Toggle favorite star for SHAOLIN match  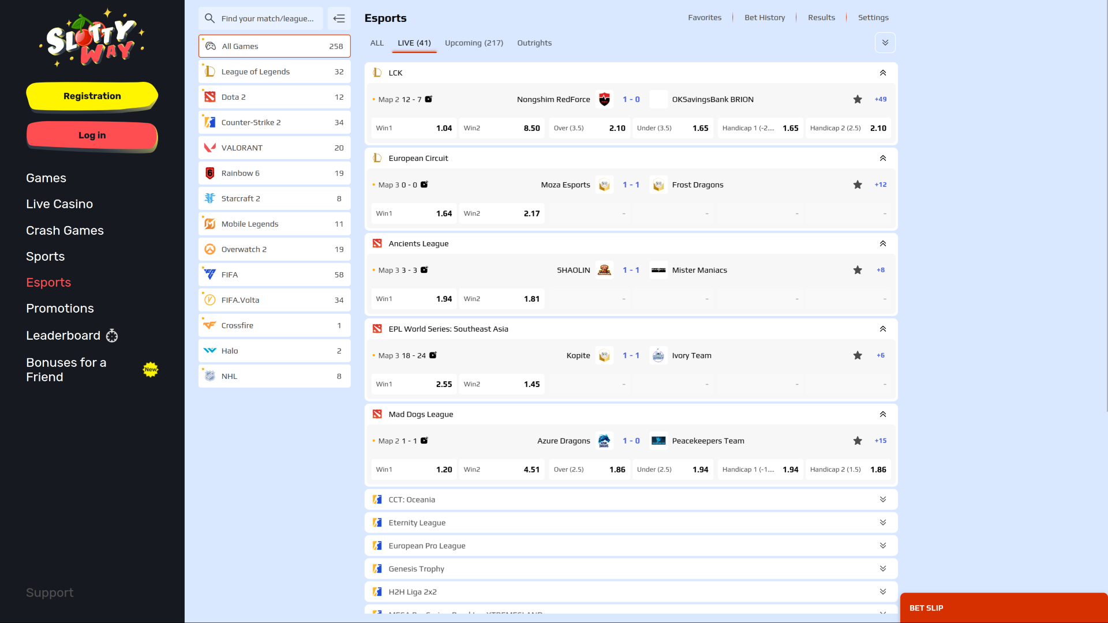(858, 270)
